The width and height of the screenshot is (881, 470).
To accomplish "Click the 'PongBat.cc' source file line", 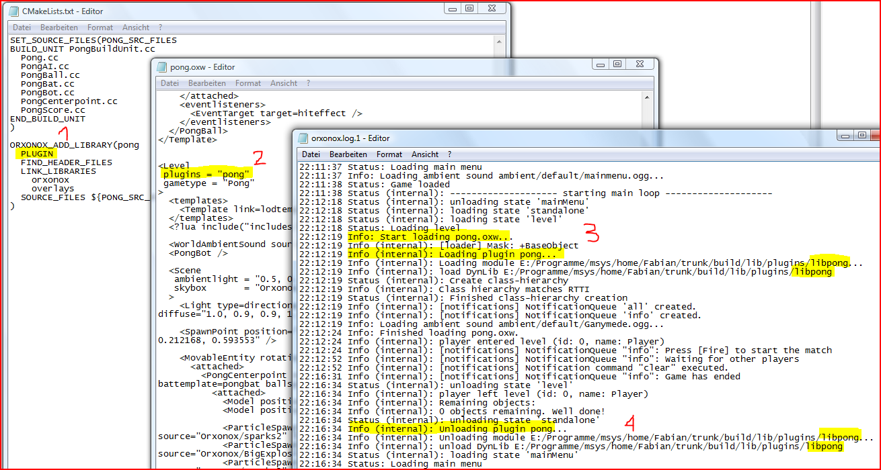I will (47, 84).
